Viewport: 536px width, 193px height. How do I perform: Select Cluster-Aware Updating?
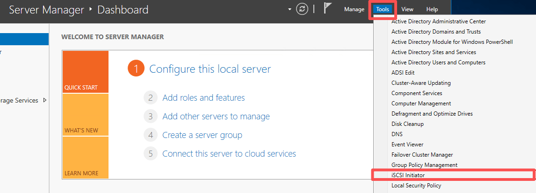(421, 83)
